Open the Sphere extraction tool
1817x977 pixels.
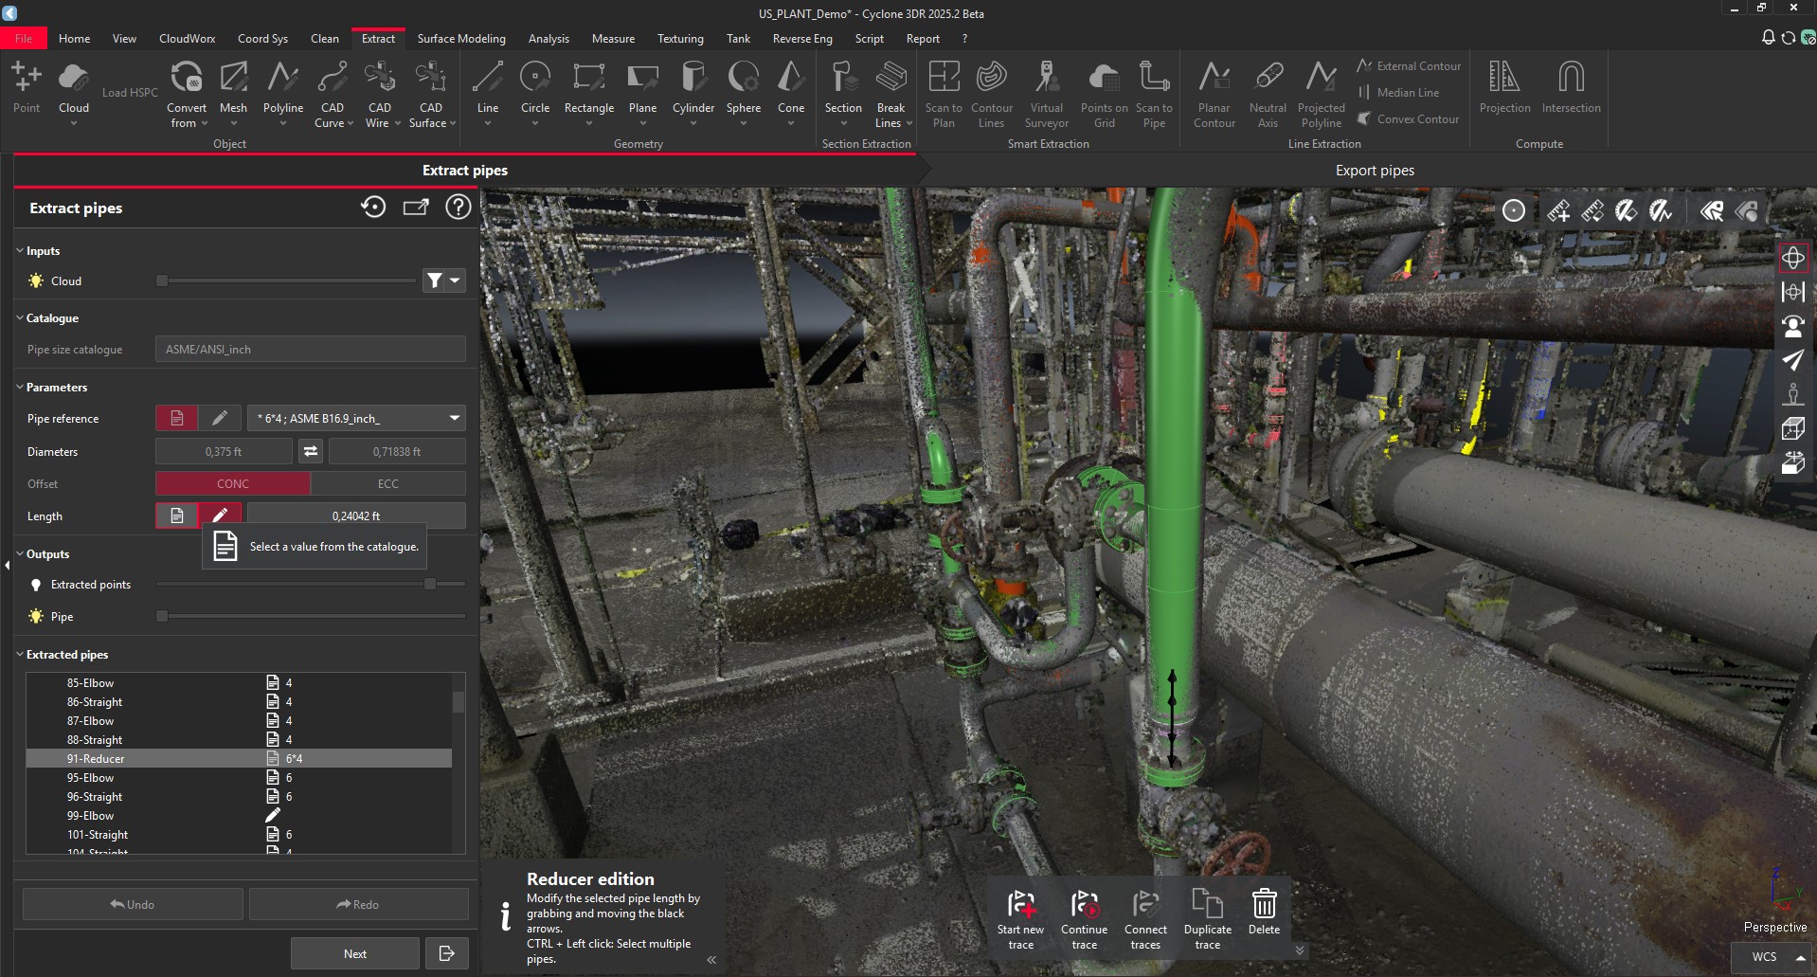pyautogui.click(x=743, y=92)
